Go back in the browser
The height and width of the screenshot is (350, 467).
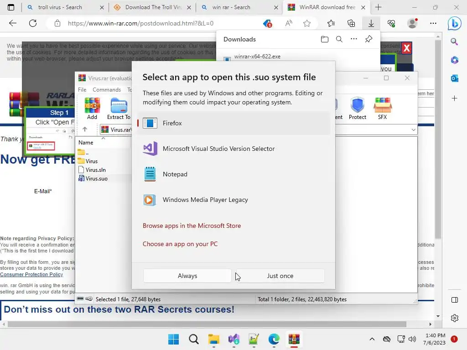point(13,23)
